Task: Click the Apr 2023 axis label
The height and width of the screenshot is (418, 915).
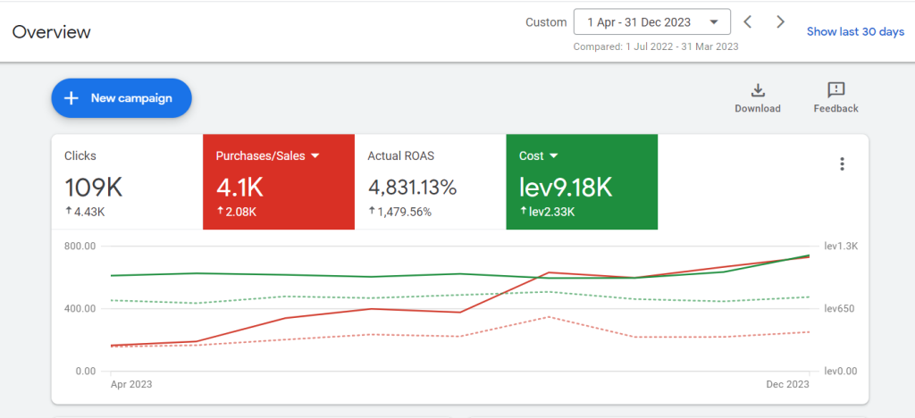Action: click(x=131, y=384)
